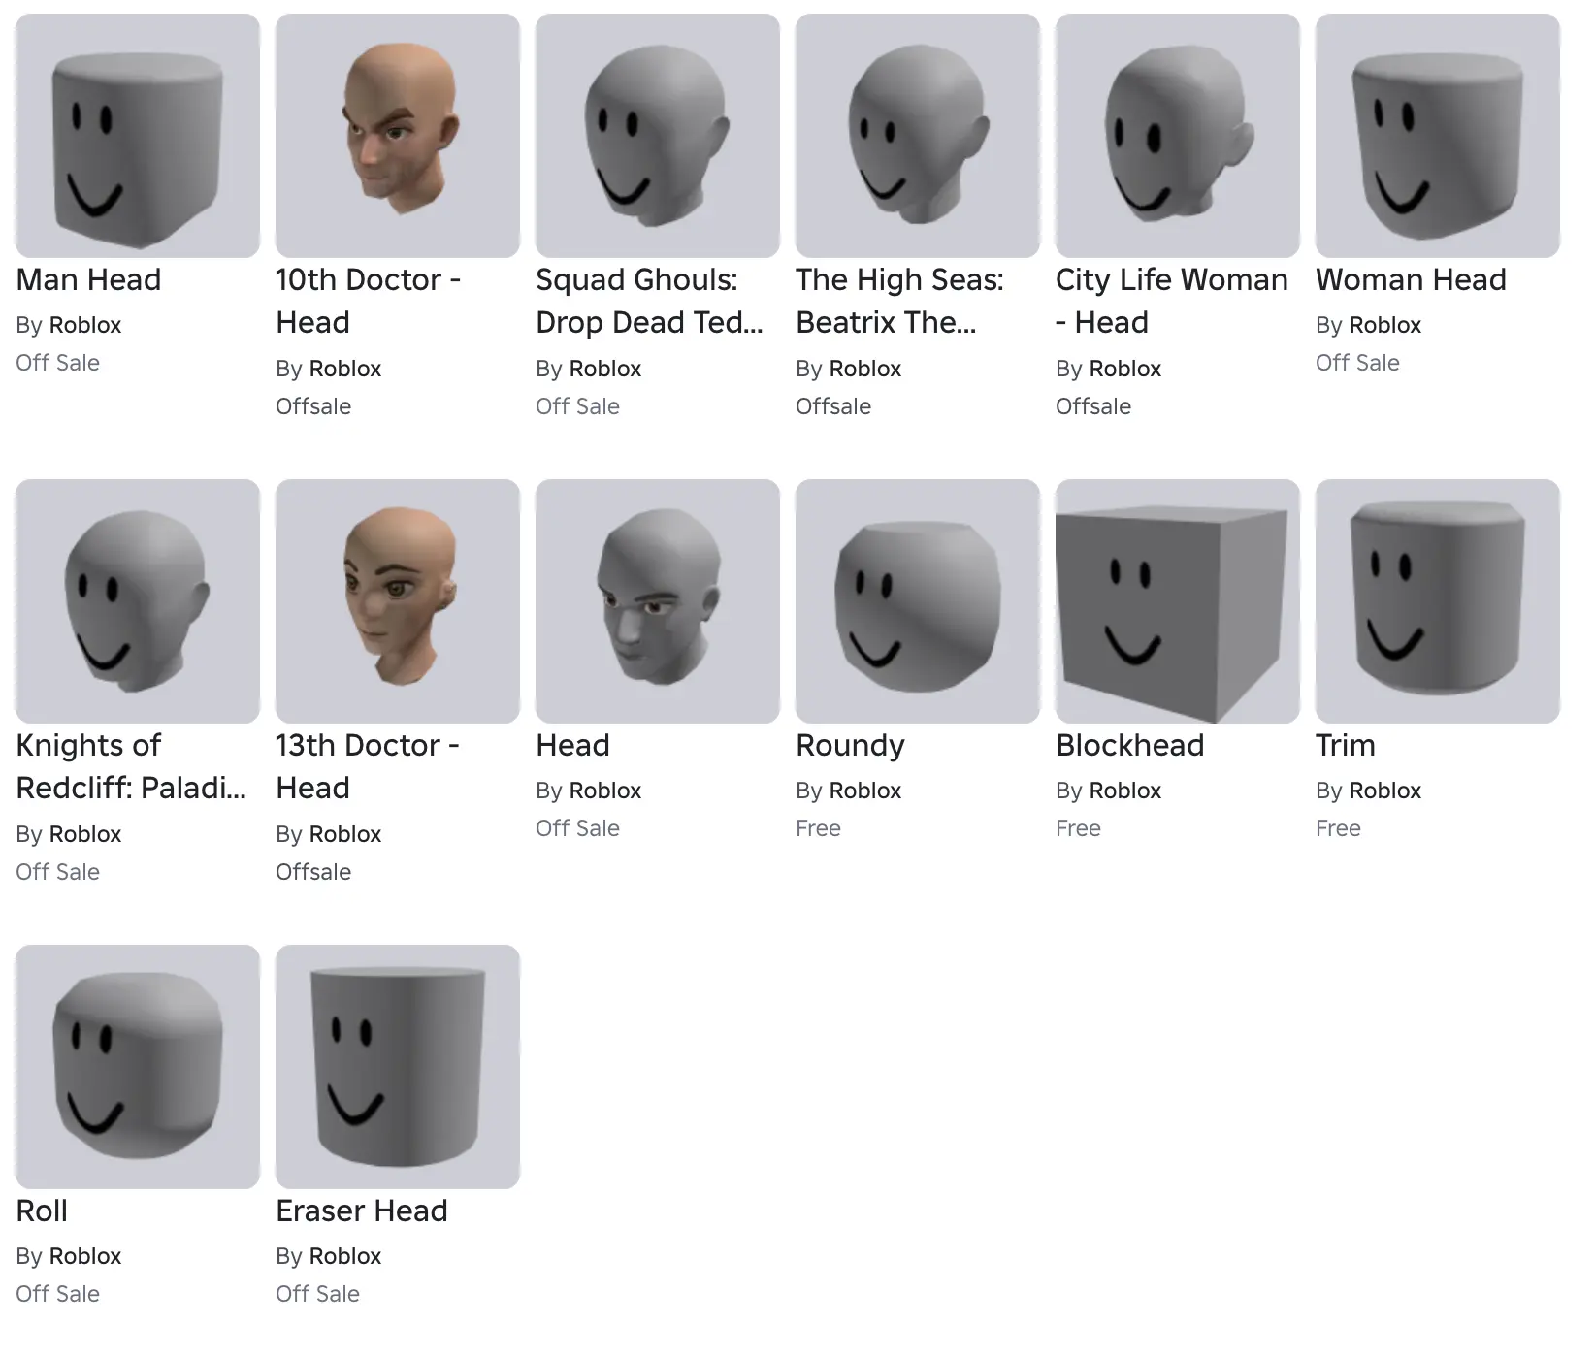Viewport: 1595px width, 1356px height.
Task: Open Roblox creator under Knights of Redcliff
Action: point(85,834)
